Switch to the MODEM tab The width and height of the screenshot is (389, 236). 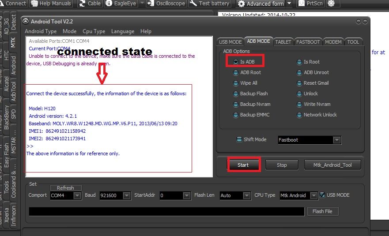click(333, 42)
